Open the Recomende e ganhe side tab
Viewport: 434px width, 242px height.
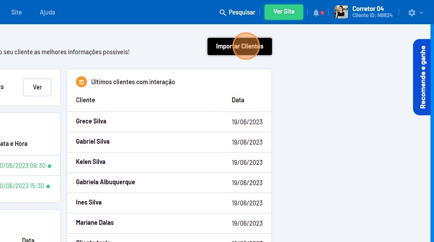[423, 77]
